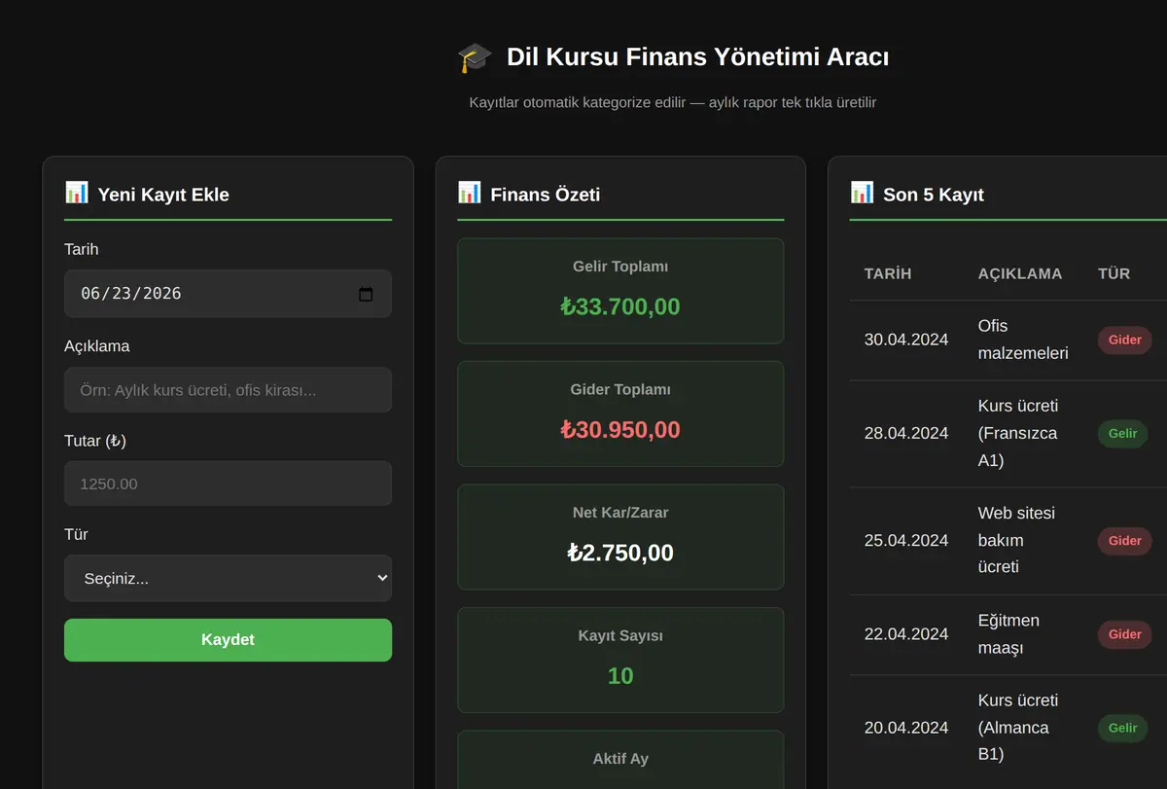Click Gelir badge in Fransızca A1 row
This screenshot has width=1167, height=789.
1122,434
